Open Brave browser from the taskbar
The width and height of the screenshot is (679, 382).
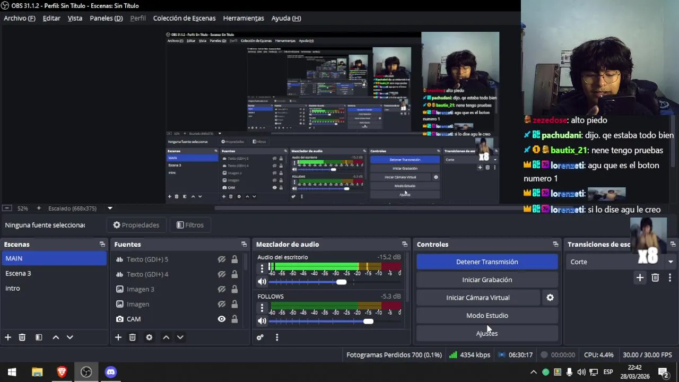click(62, 372)
